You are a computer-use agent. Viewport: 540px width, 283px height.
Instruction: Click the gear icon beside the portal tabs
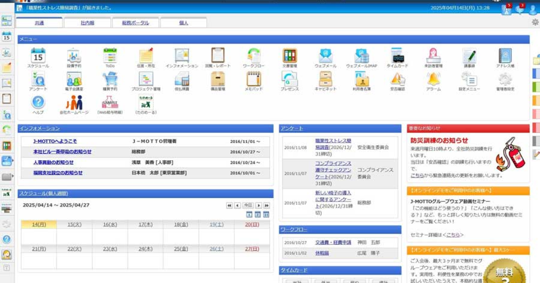click(535, 22)
